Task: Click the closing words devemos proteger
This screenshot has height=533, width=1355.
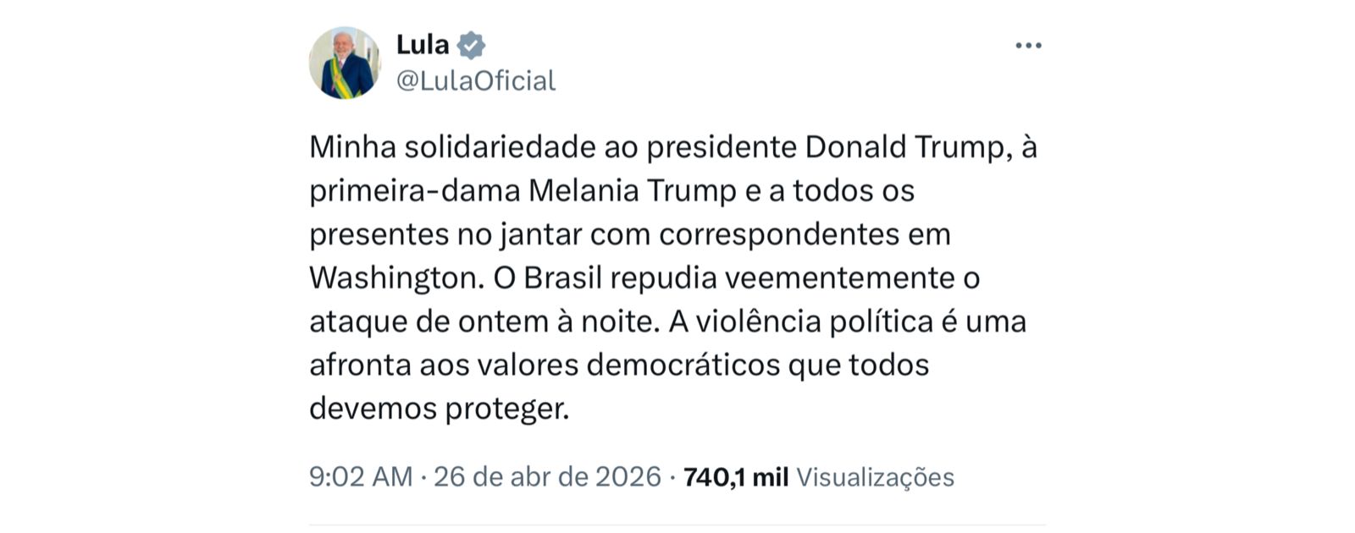Action: point(439,409)
